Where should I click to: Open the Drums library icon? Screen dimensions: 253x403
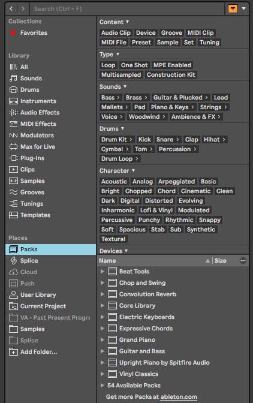pos(13,90)
